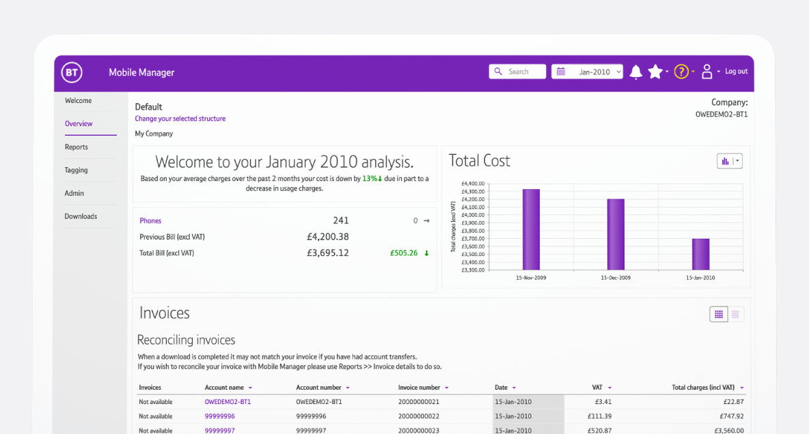Image resolution: width=809 pixels, height=434 pixels.
Task: Open account 99999997 link
Action: (x=220, y=431)
